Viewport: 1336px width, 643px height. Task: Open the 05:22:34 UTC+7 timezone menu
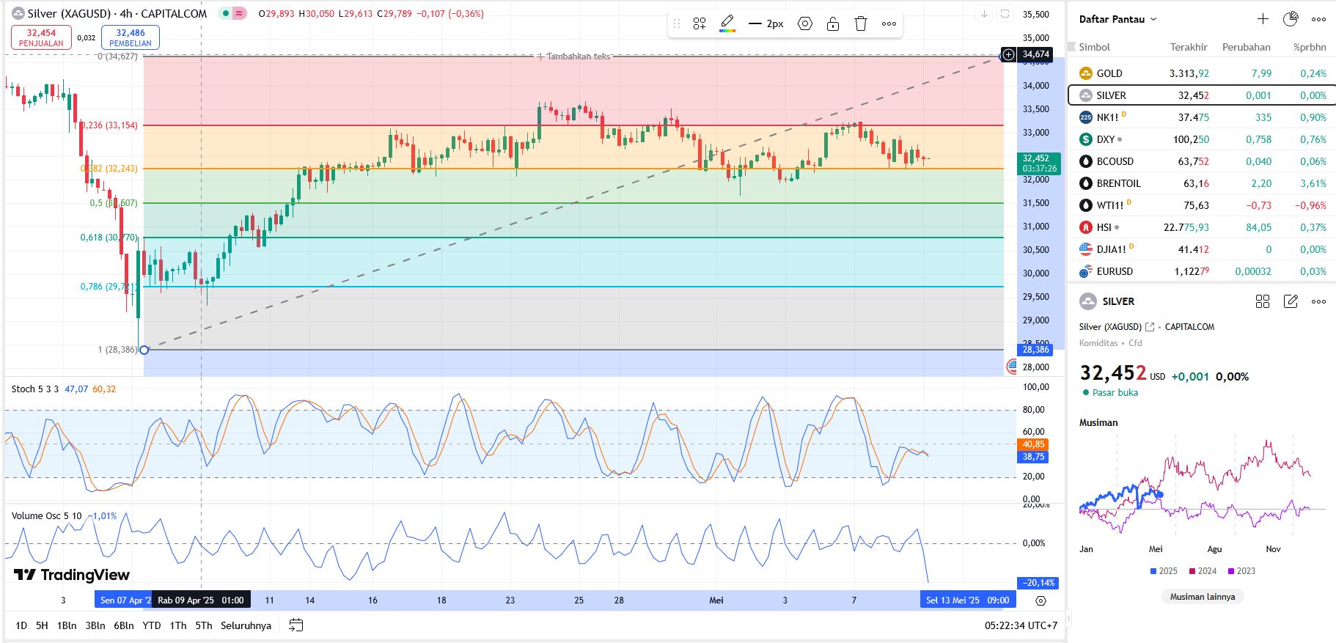pyautogui.click(x=1021, y=625)
